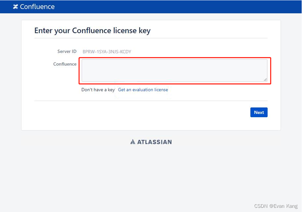Screen dimensions: 303x212
Task: Click the Enter your Confluence license key heading
Action: click(92, 30)
